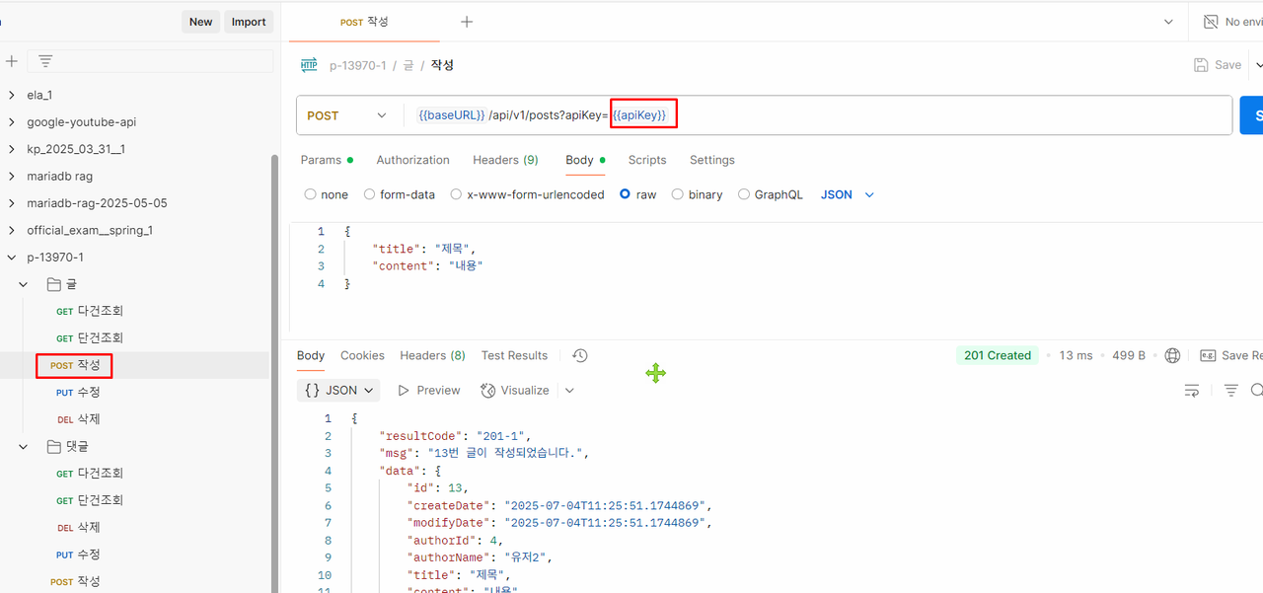Expand the mariadb rag collection

[12, 177]
